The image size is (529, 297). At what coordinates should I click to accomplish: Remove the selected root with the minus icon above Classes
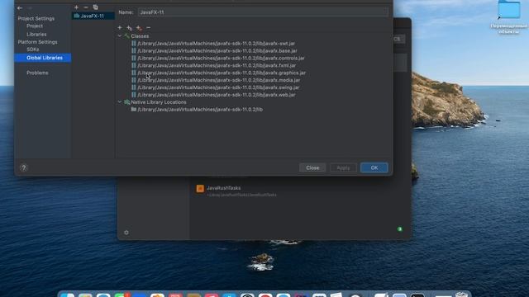(x=149, y=27)
